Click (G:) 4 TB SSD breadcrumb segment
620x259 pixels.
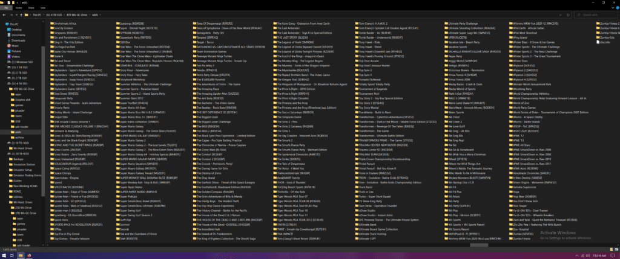coord(53,15)
